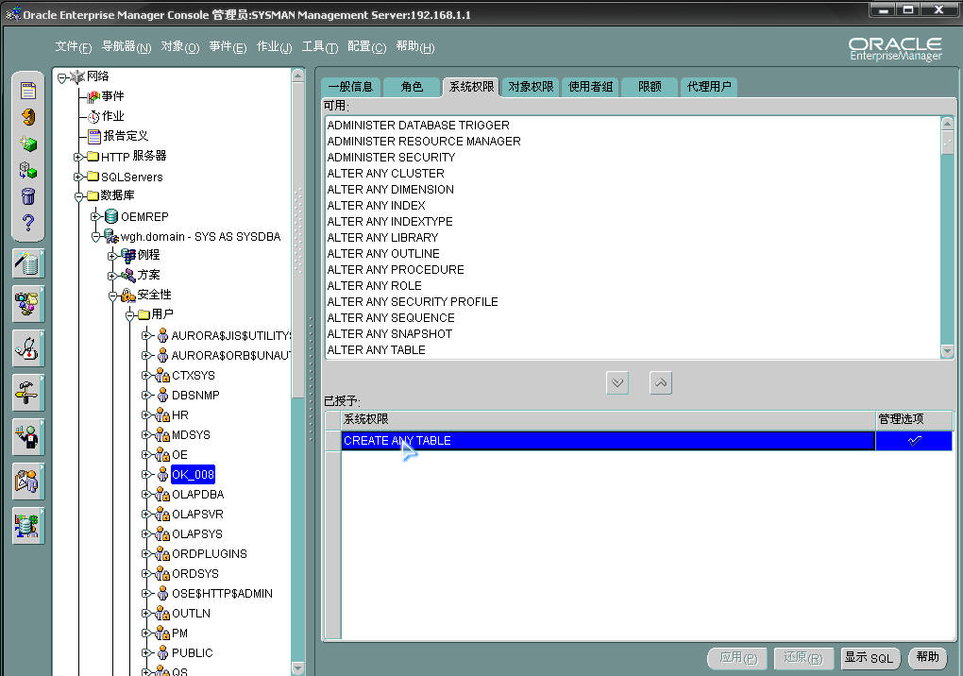Click the 显示 SQL button
Viewport: 963px width, 676px height.
tap(869, 658)
